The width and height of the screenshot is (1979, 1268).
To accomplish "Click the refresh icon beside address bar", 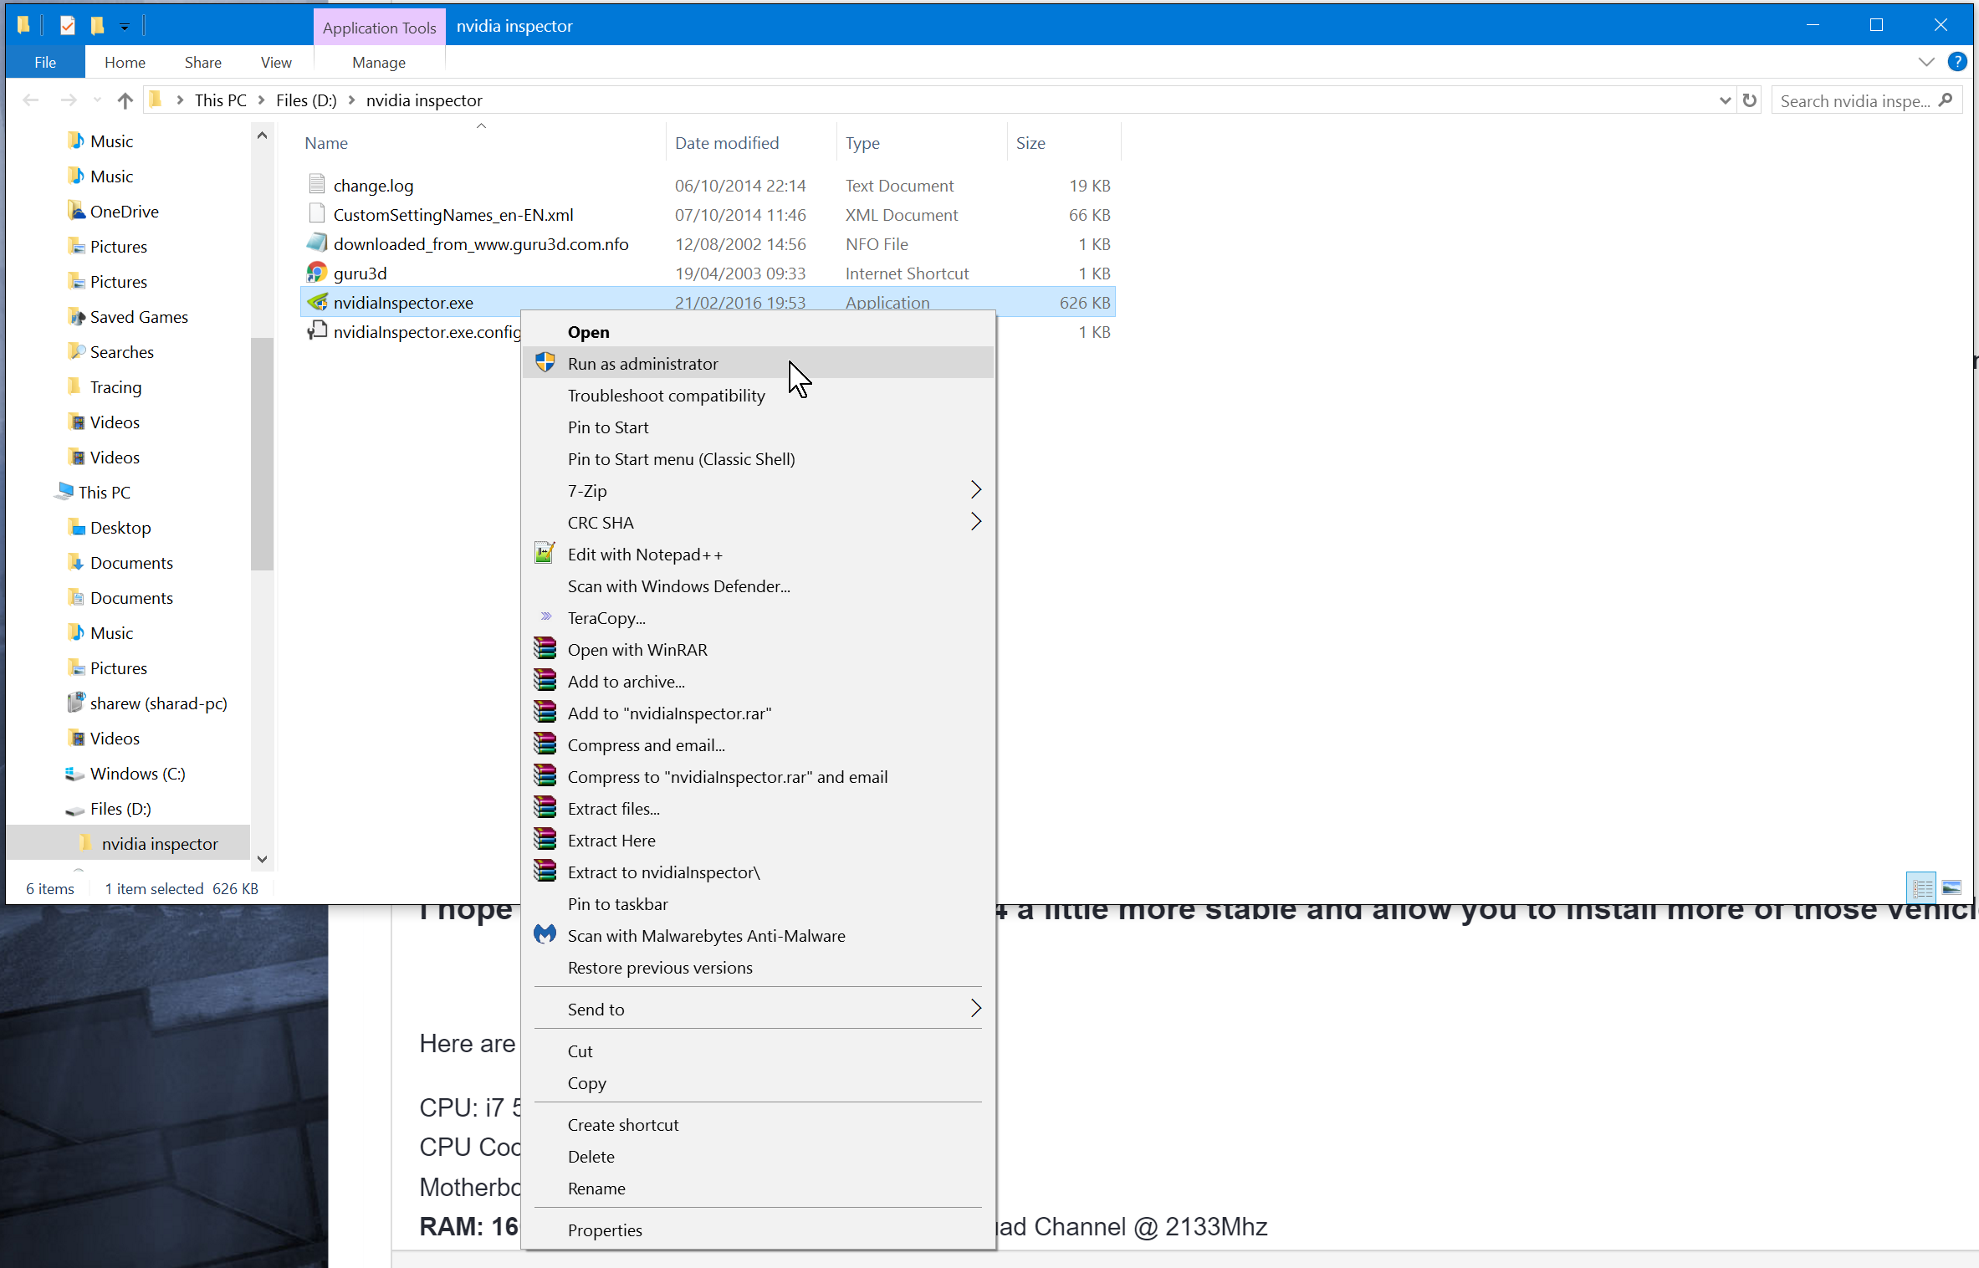I will pyautogui.click(x=1749, y=100).
